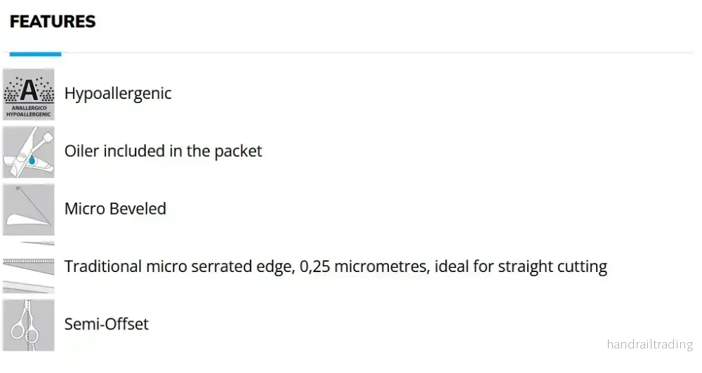Click 'Oiler included in the packet' text
Image resolution: width=702 pixels, height=373 pixels.
coord(163,151)
